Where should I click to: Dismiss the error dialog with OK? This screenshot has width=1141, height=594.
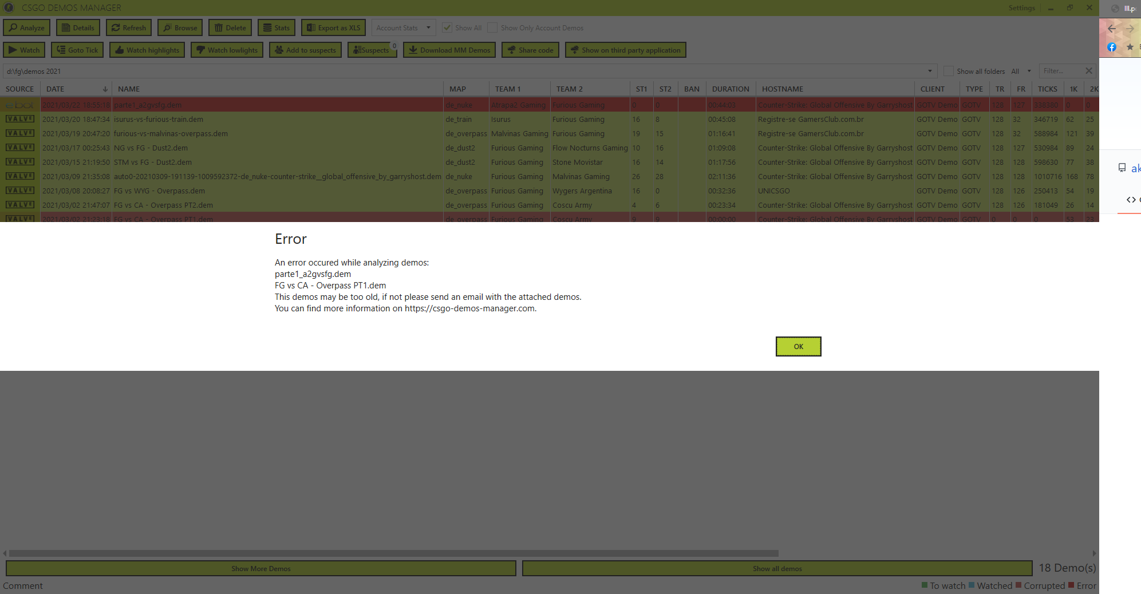click(x=798, y=346)
